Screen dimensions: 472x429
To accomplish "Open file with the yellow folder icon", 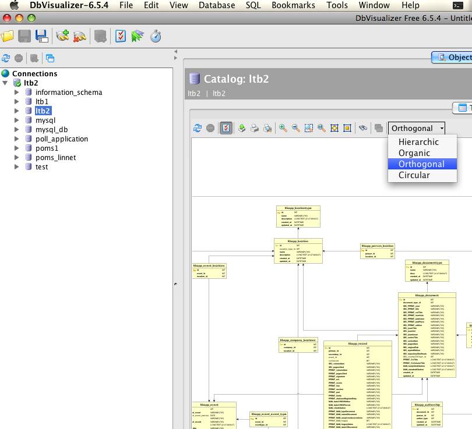I will (x=7, y=36).
